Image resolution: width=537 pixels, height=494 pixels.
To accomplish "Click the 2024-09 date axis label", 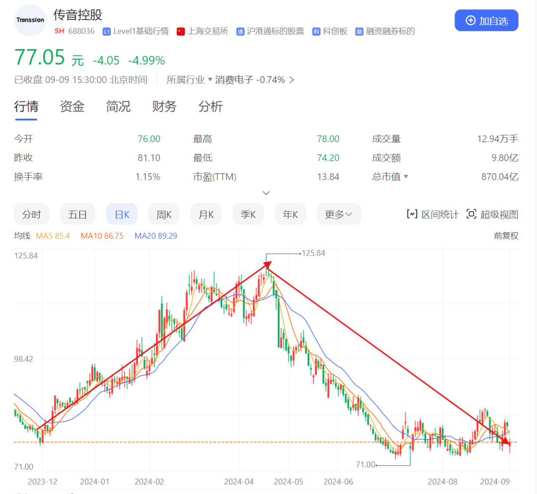I will click(x=495, y=482).
